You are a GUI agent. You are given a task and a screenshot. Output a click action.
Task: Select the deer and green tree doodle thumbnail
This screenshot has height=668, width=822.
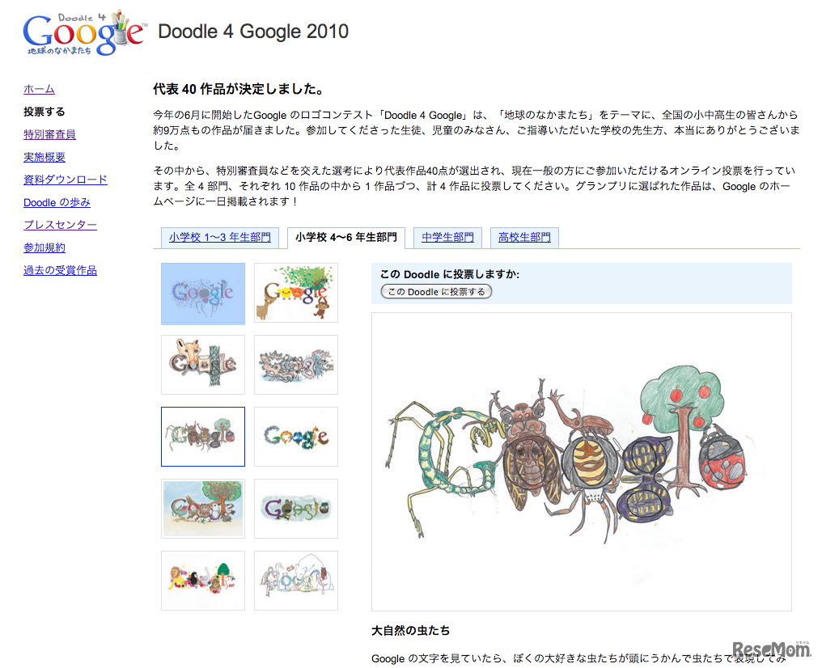tap(296, 292)
